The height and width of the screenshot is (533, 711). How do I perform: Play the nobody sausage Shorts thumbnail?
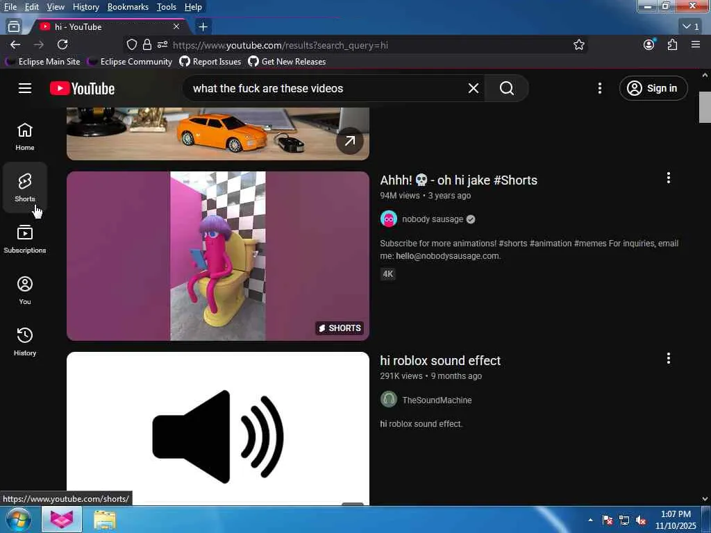[217, 255]
